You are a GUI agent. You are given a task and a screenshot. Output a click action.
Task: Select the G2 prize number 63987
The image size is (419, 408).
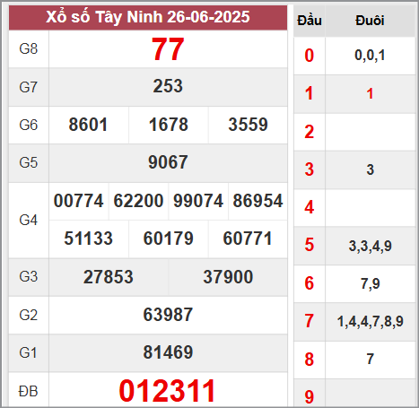click(168, 315)
